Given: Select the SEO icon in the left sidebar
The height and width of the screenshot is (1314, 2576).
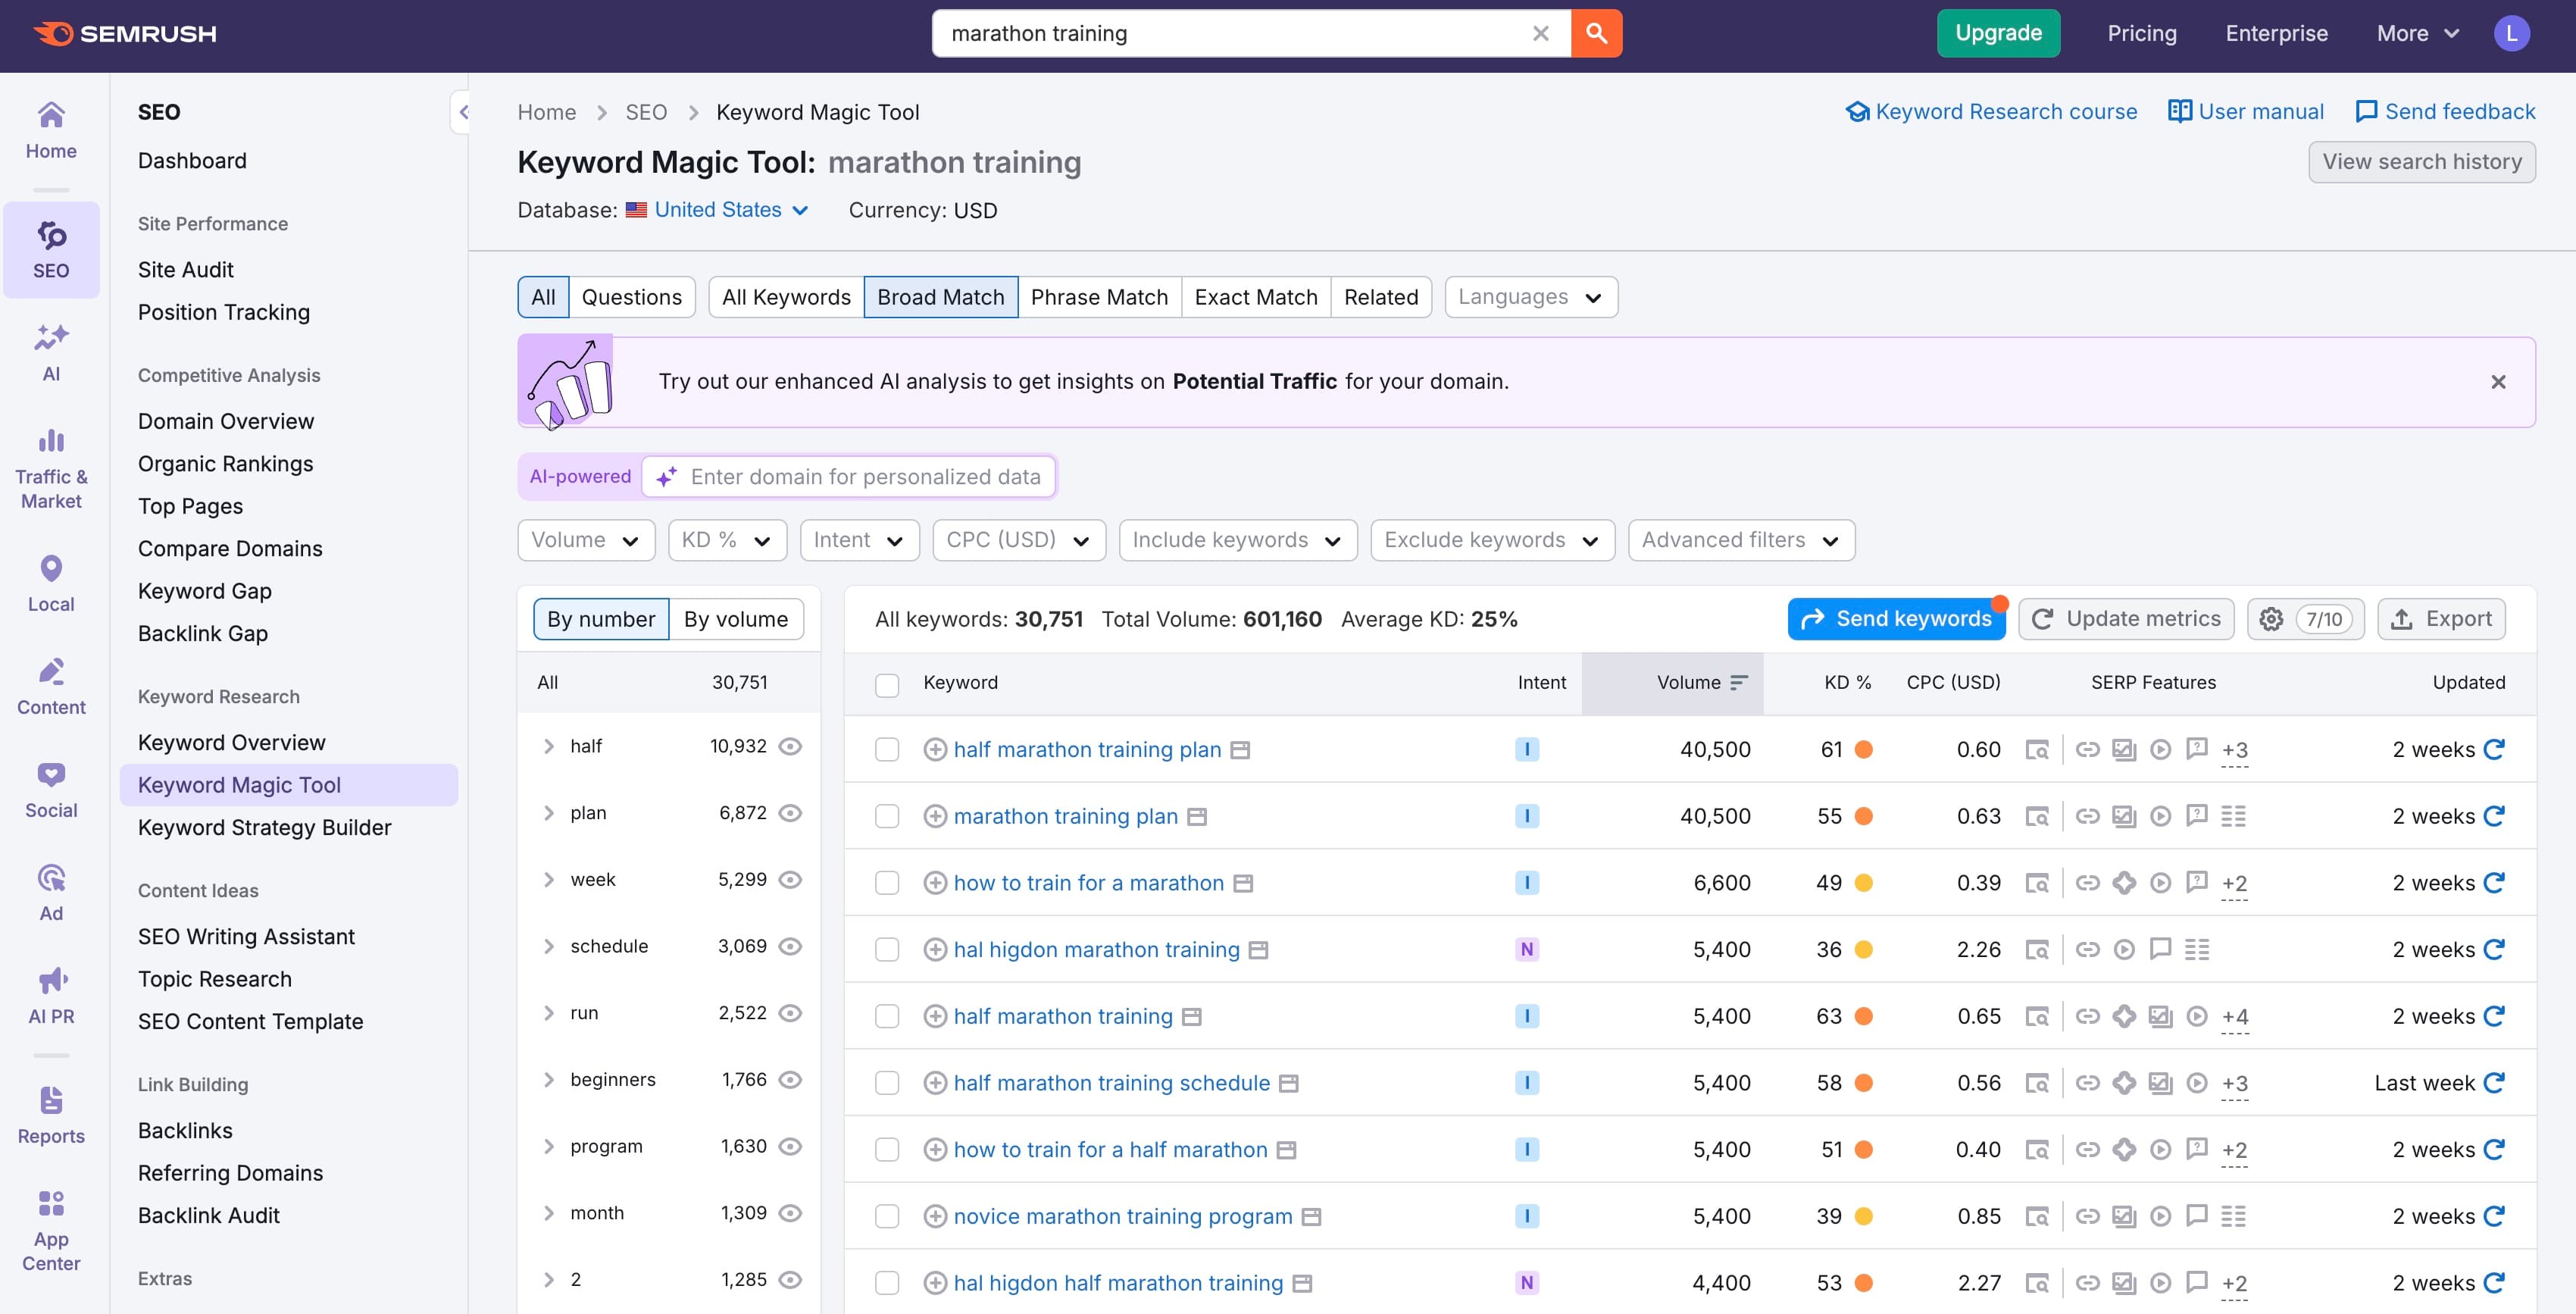Looking at the screenshot, I should coord(51,249).
